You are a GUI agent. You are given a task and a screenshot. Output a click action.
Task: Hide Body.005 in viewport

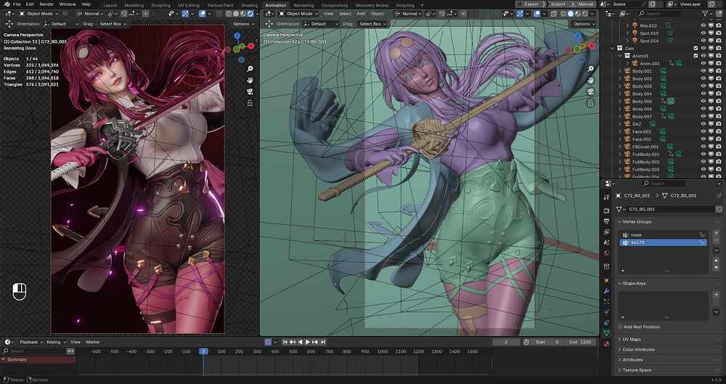point(703,102)
